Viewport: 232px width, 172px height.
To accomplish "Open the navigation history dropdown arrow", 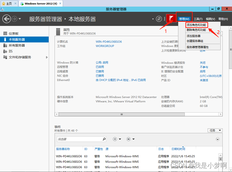I will point(20,19).
